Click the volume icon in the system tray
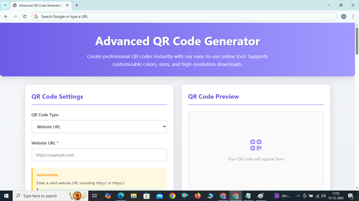This screenshot has height=201, width=359. (323, 196)
